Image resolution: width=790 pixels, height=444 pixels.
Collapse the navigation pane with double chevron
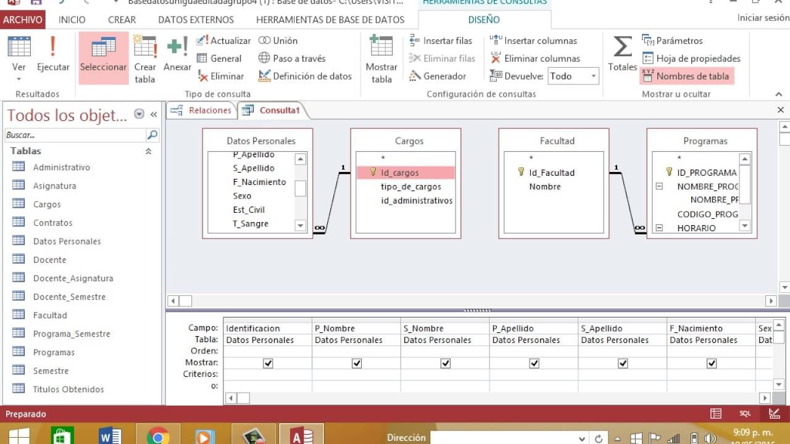pos(153,115)
